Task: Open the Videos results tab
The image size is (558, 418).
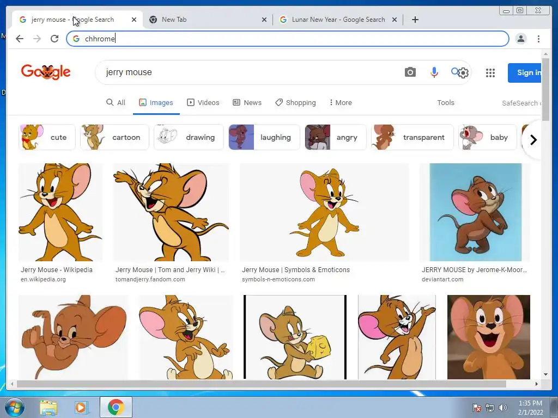Action: [203, 102]
